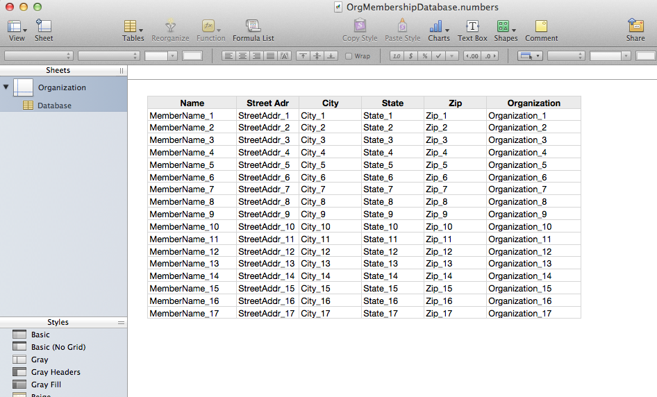Decrease decimal places button
The image size is (657, 397).
click(472, 56)
